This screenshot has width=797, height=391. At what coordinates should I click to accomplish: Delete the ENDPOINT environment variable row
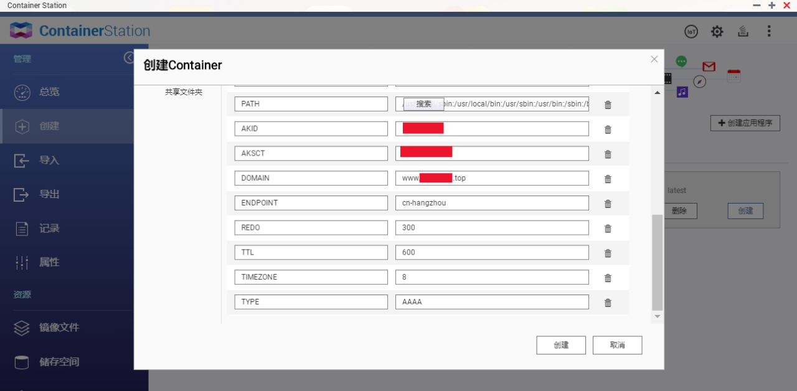608,204
